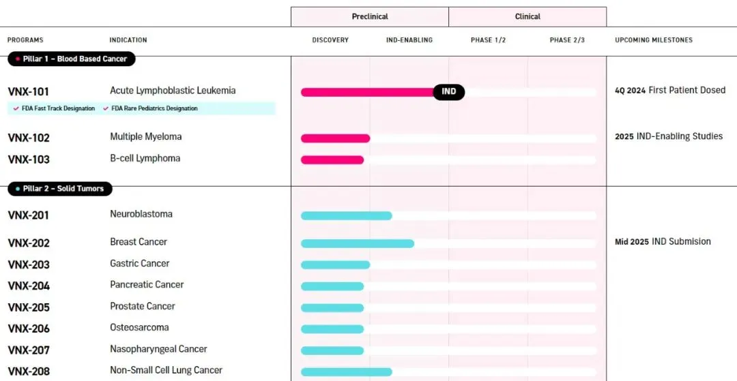Click the teal Neuroblastoma progress bar
The image size is (737, 381).
click(x=347, y=216)
